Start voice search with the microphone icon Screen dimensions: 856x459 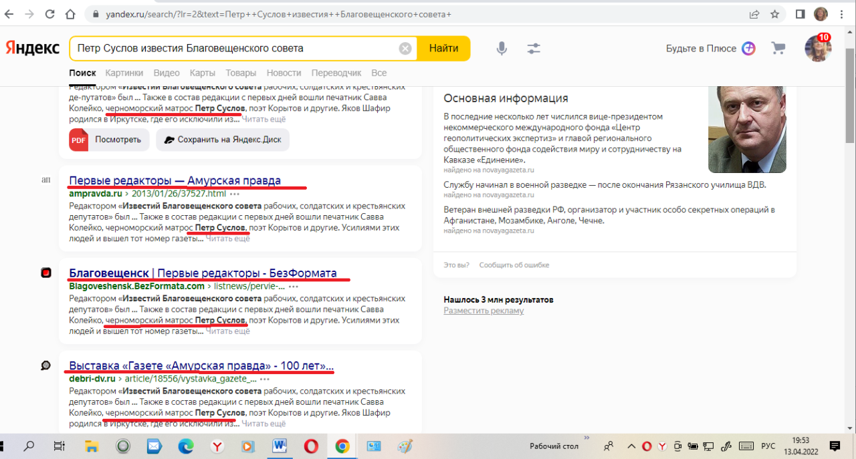502,48
